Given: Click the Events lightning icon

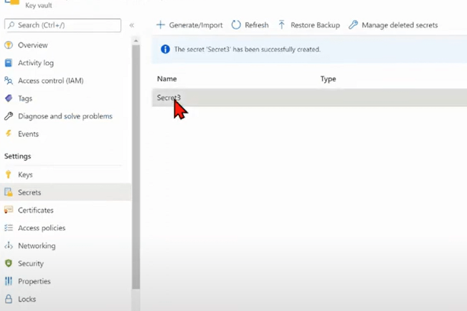Looking at the screenshot, I should (x=8, y=134).
